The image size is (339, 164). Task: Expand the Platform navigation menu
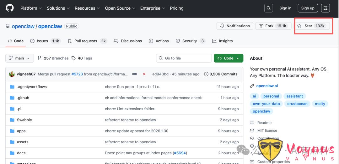31,8
